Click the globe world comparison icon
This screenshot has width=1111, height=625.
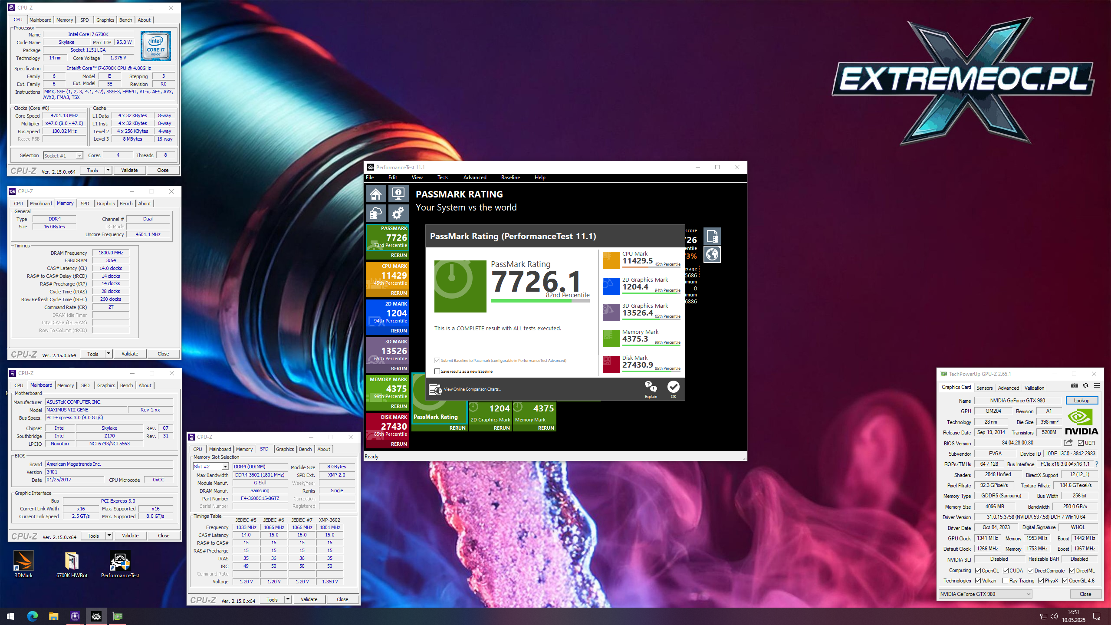[712, 254]
